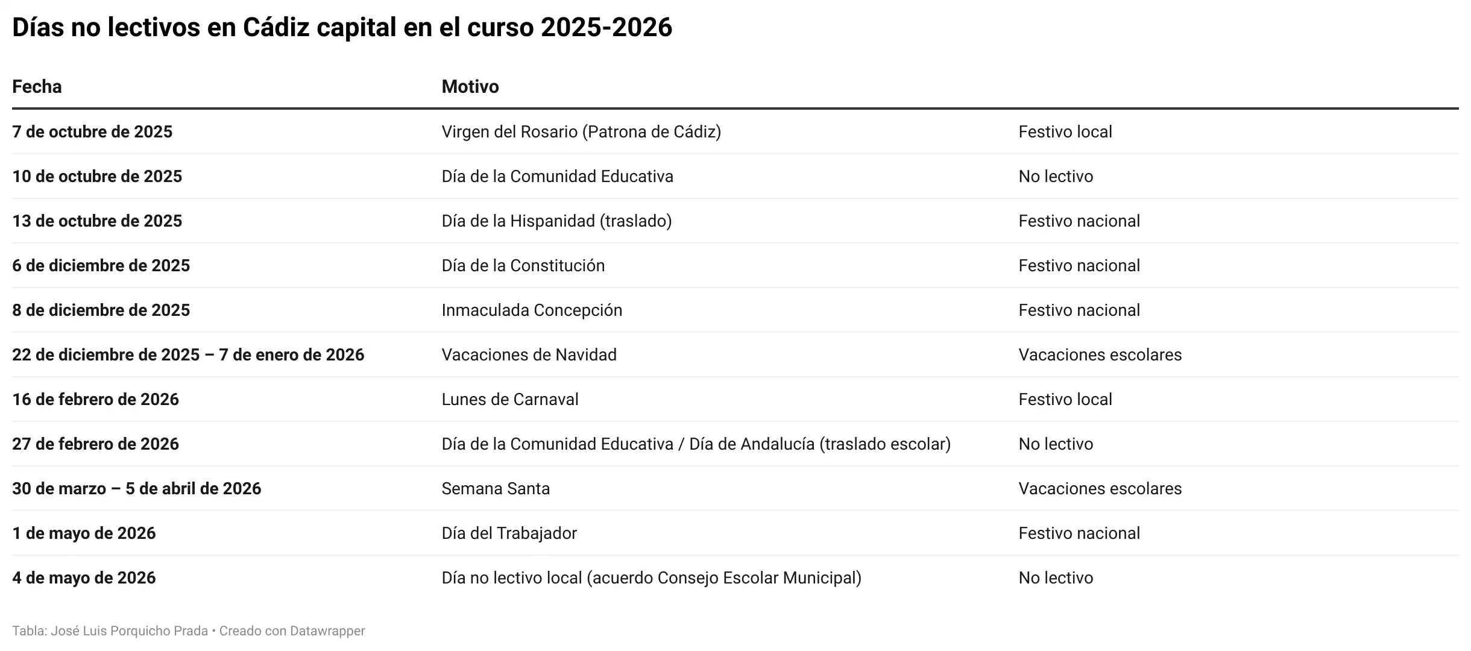Click the Lunes de Carnaval entry
Image resolution: width=1471 pixels, height=651 pixels.
(509, 400)
